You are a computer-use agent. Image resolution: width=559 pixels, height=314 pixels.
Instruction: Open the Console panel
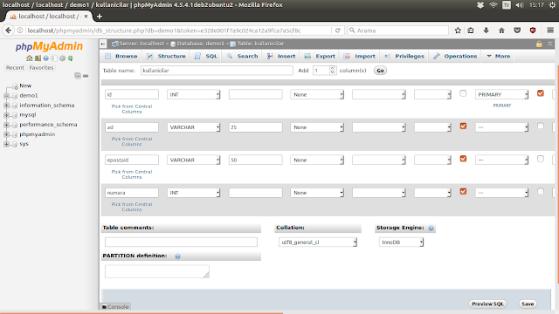115,306
